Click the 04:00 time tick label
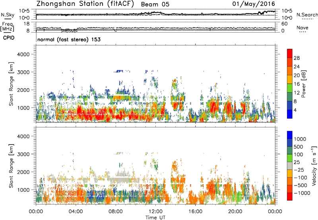This screenshot has height=220, width=318. click(76, 212)
